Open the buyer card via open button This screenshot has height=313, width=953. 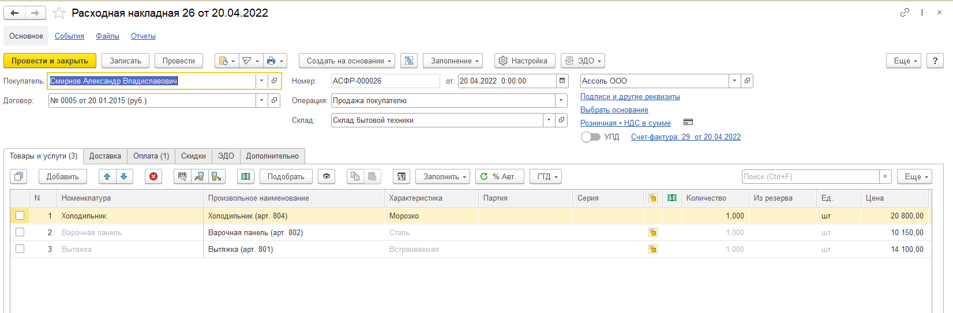tap(275, 81)
